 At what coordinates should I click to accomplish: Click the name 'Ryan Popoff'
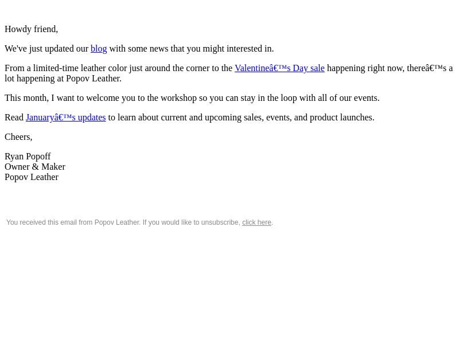pyautogui.click(x=28, y=156)
